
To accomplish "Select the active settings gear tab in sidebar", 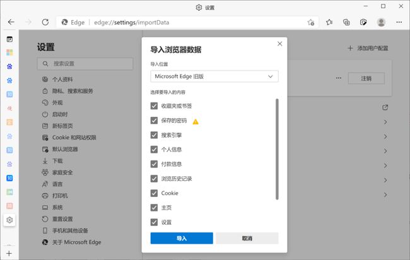I will pos(9,220).
